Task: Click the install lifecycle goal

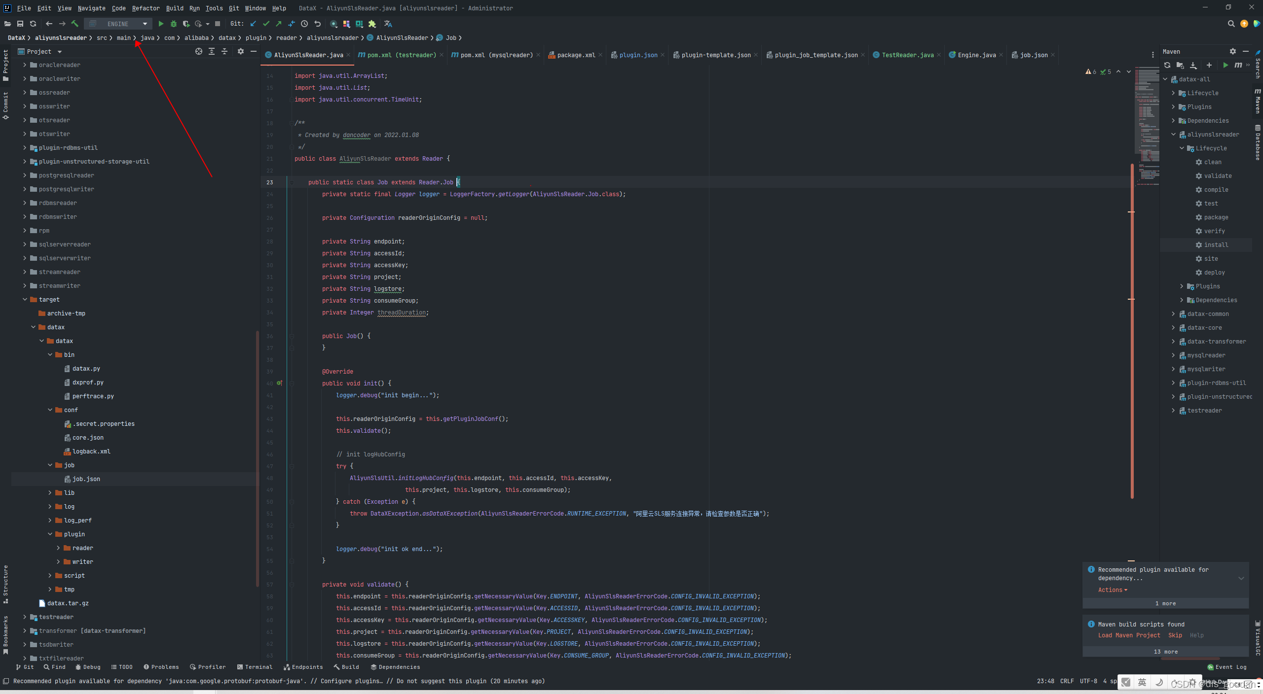Action: [1216, 244]
